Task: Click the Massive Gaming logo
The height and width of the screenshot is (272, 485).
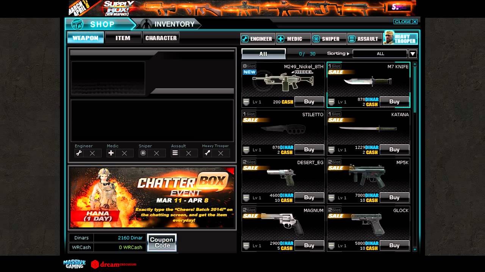Action: tap(75, 264)
